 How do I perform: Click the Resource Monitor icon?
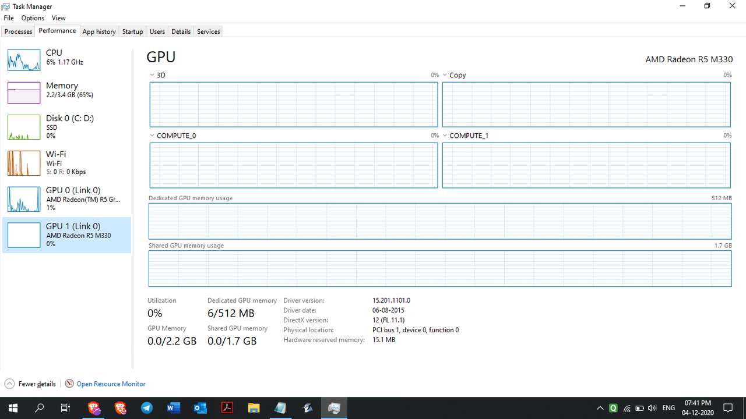tap(69, 384)
